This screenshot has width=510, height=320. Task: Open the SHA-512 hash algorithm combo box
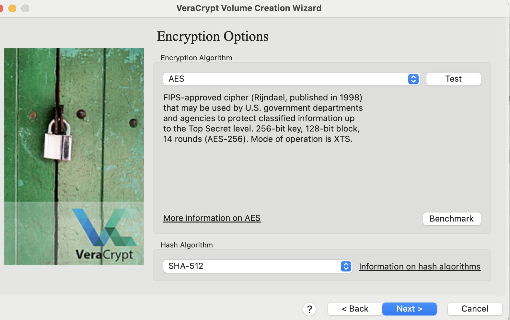[258, 266]
